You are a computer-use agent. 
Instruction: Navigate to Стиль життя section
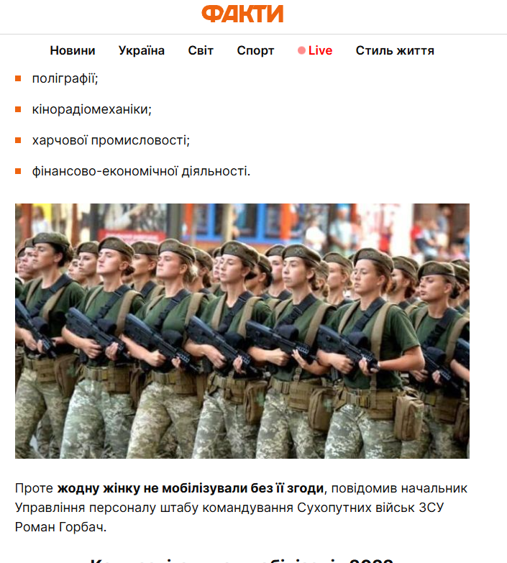tap(395, 50)
